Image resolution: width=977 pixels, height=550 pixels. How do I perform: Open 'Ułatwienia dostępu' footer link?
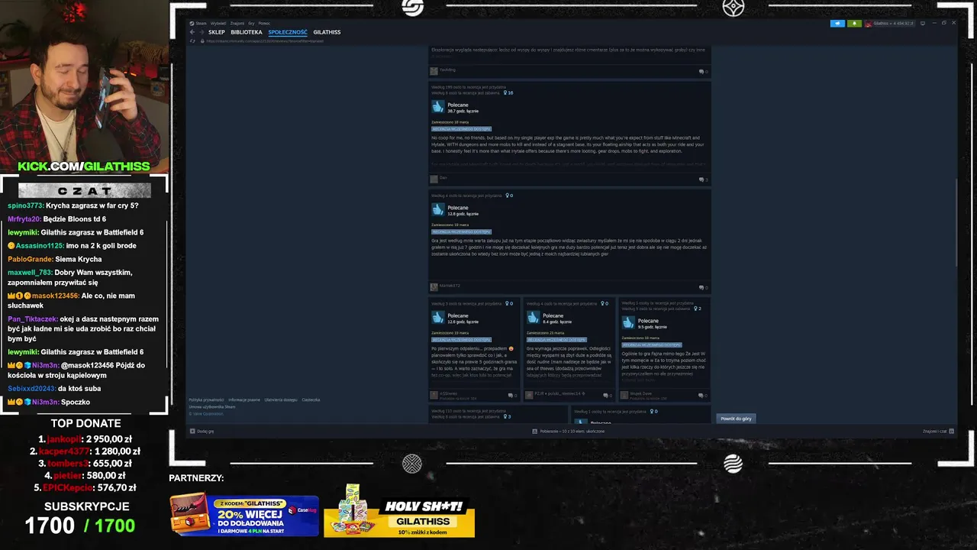pos(281,400)
